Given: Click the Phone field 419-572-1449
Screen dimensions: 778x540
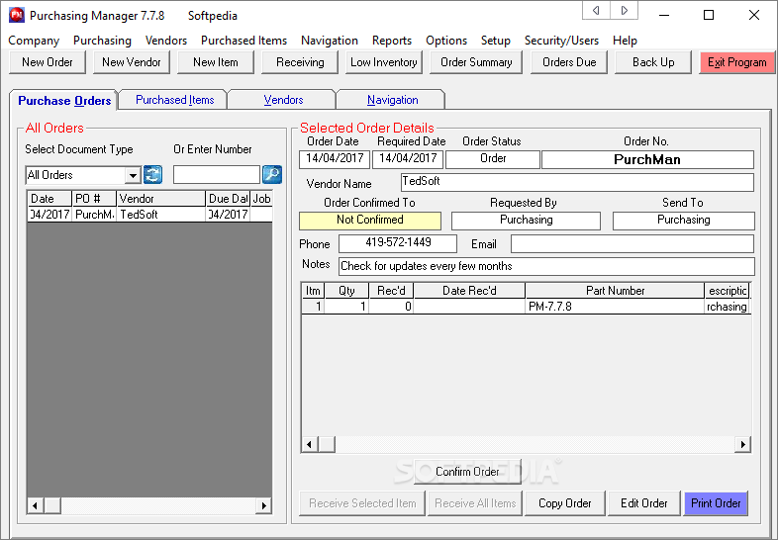Looking at the screenshot, I should point(398,243).
